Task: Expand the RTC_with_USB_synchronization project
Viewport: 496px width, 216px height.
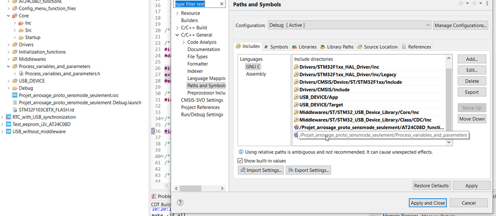Action: [2, 117]
